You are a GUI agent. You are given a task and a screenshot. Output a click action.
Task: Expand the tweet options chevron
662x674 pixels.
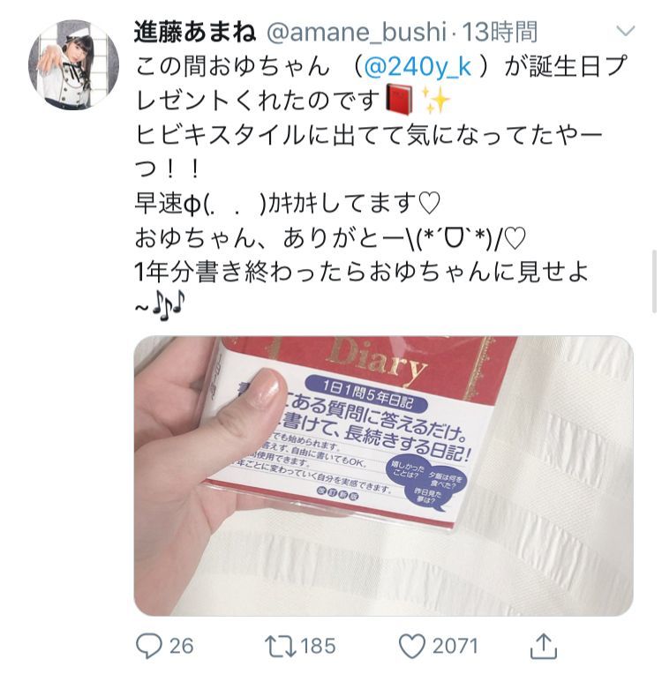(x=626, y=31)
